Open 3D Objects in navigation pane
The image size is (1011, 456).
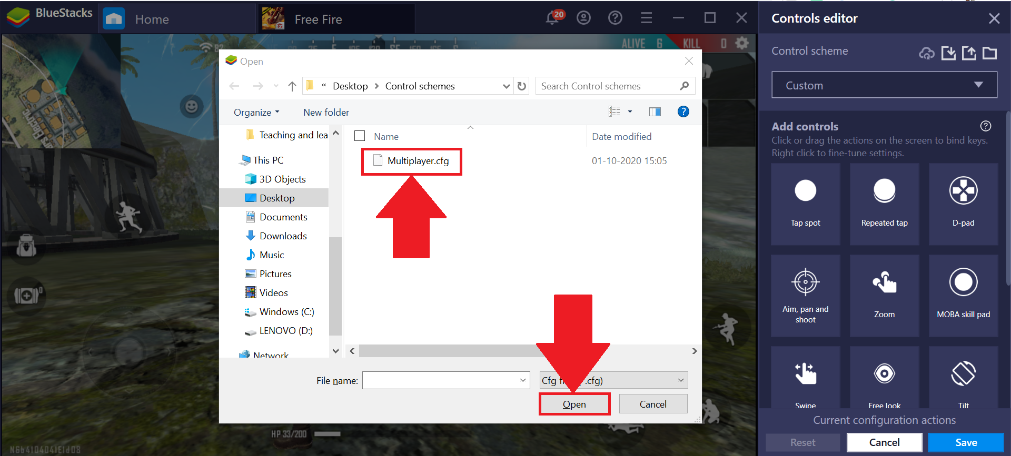pyautogui.click(x=275, y=179)
